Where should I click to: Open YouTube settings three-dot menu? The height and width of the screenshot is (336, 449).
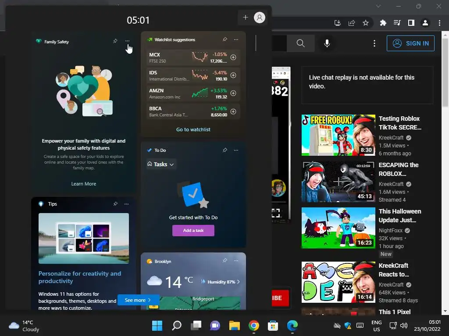pyautogui.click(x=374, y=43)
